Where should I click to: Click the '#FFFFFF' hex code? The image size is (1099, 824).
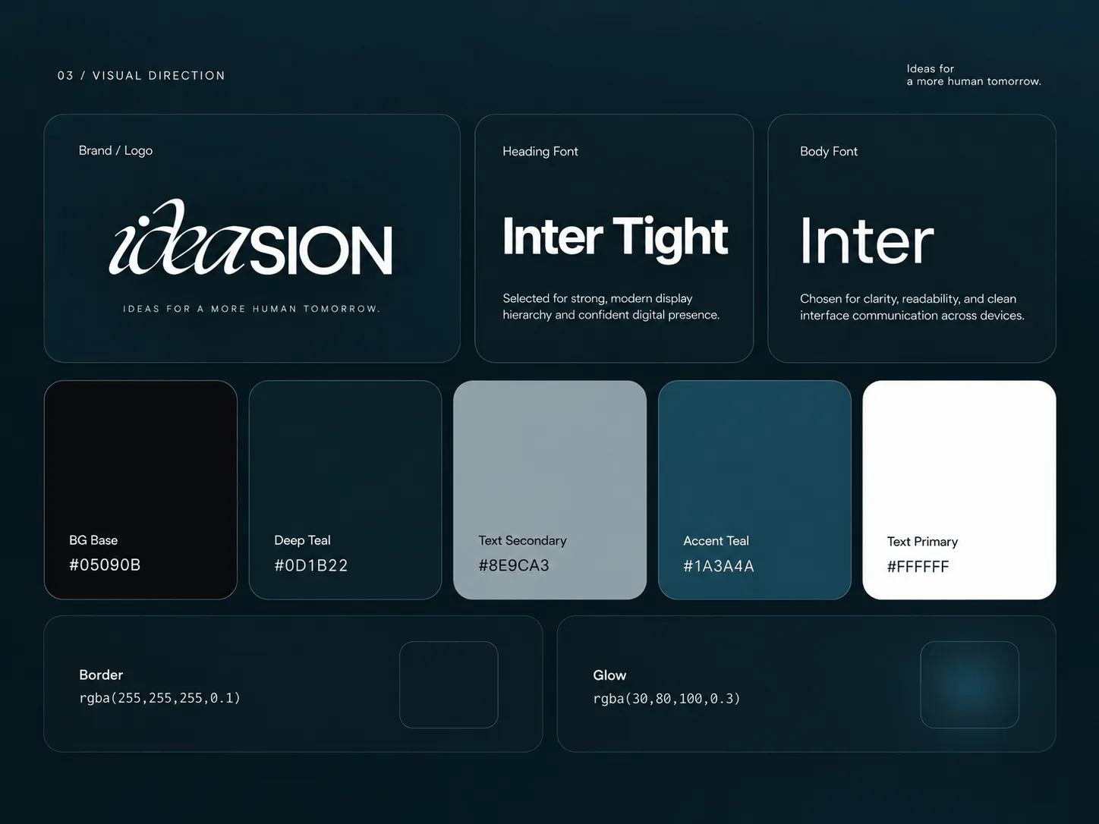pyautogui.click(x=918, y=567)
